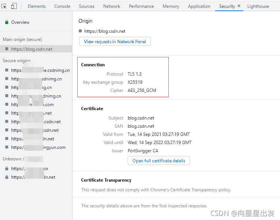Click the TLS 1.3 protocol value
This screenshot has height=220, width=280.
(x=134, y=74)
